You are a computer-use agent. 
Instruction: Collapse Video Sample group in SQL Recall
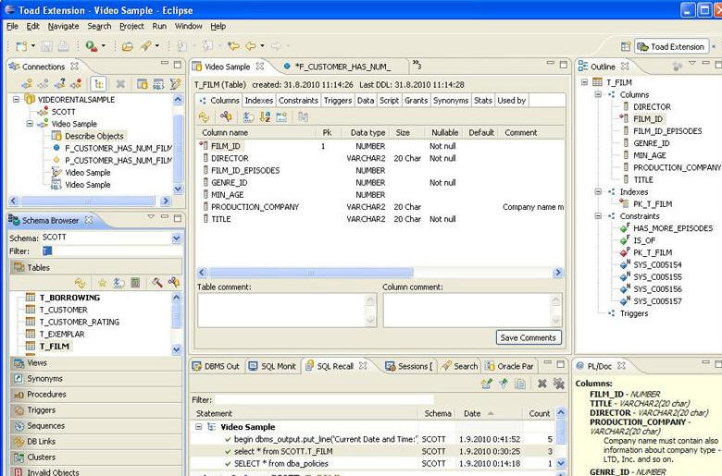(198, 426)
